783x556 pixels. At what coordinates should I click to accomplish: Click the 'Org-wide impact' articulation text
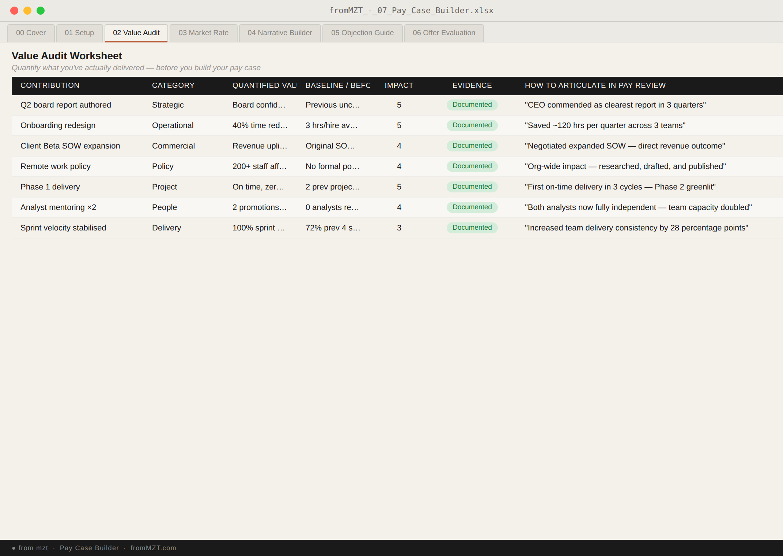(625, 166)
